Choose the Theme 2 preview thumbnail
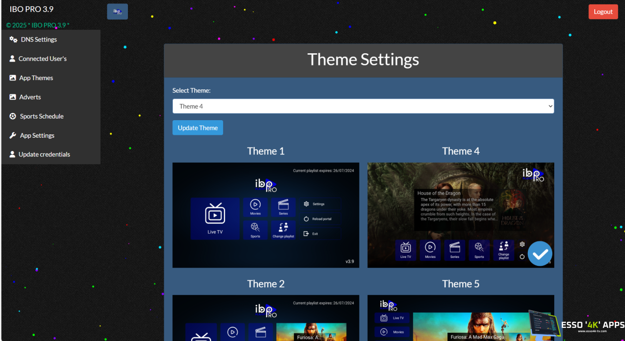 tap(266, 318)
